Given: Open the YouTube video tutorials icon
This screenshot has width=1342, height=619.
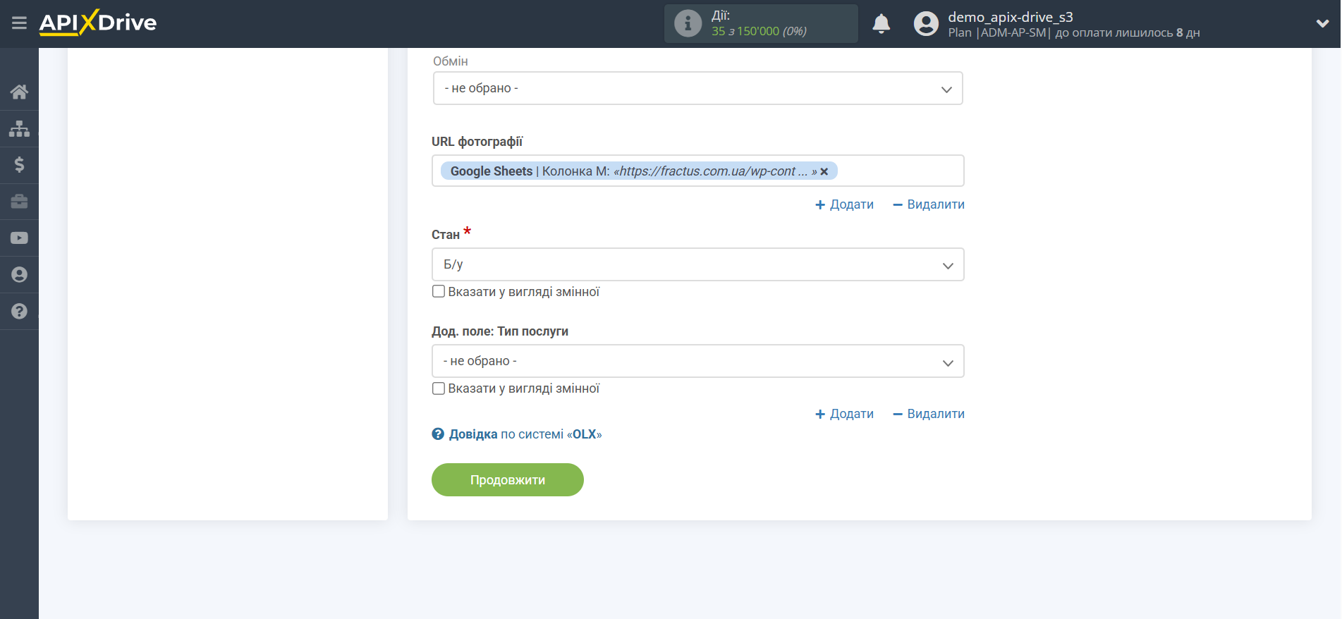Looking at the screenshot, I should [x=19, y=238].
